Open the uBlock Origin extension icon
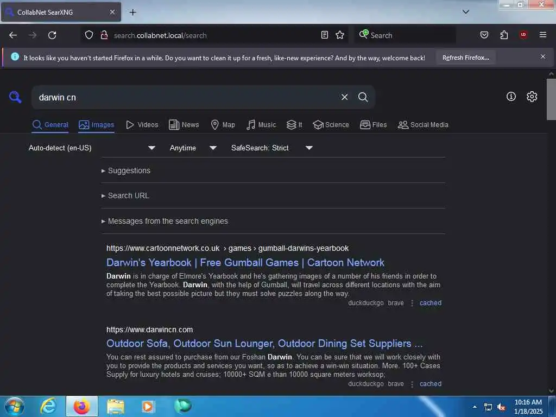The height and width of the screenshot is (417, 556). coord(523,35)
